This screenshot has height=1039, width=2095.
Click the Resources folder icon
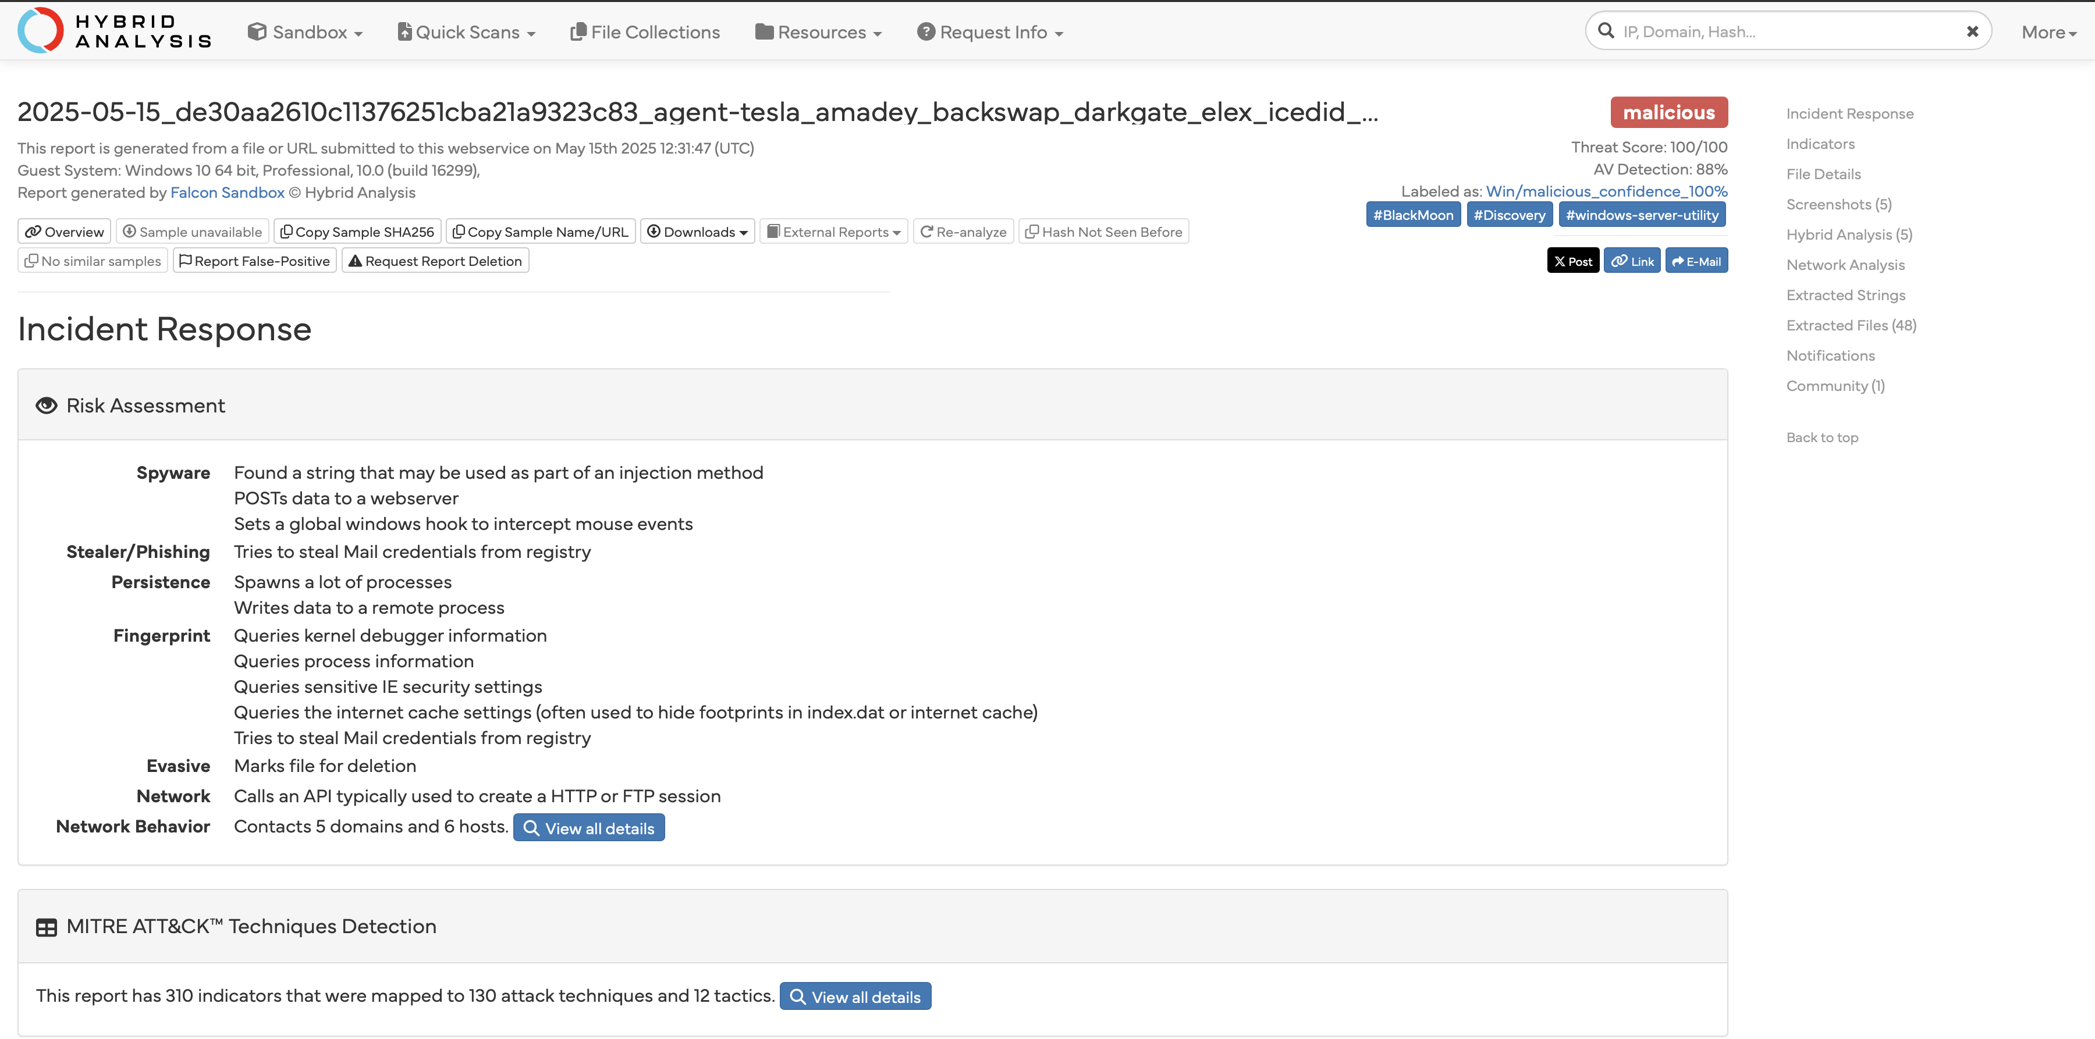pyautogui.click(x=764, y=31)
